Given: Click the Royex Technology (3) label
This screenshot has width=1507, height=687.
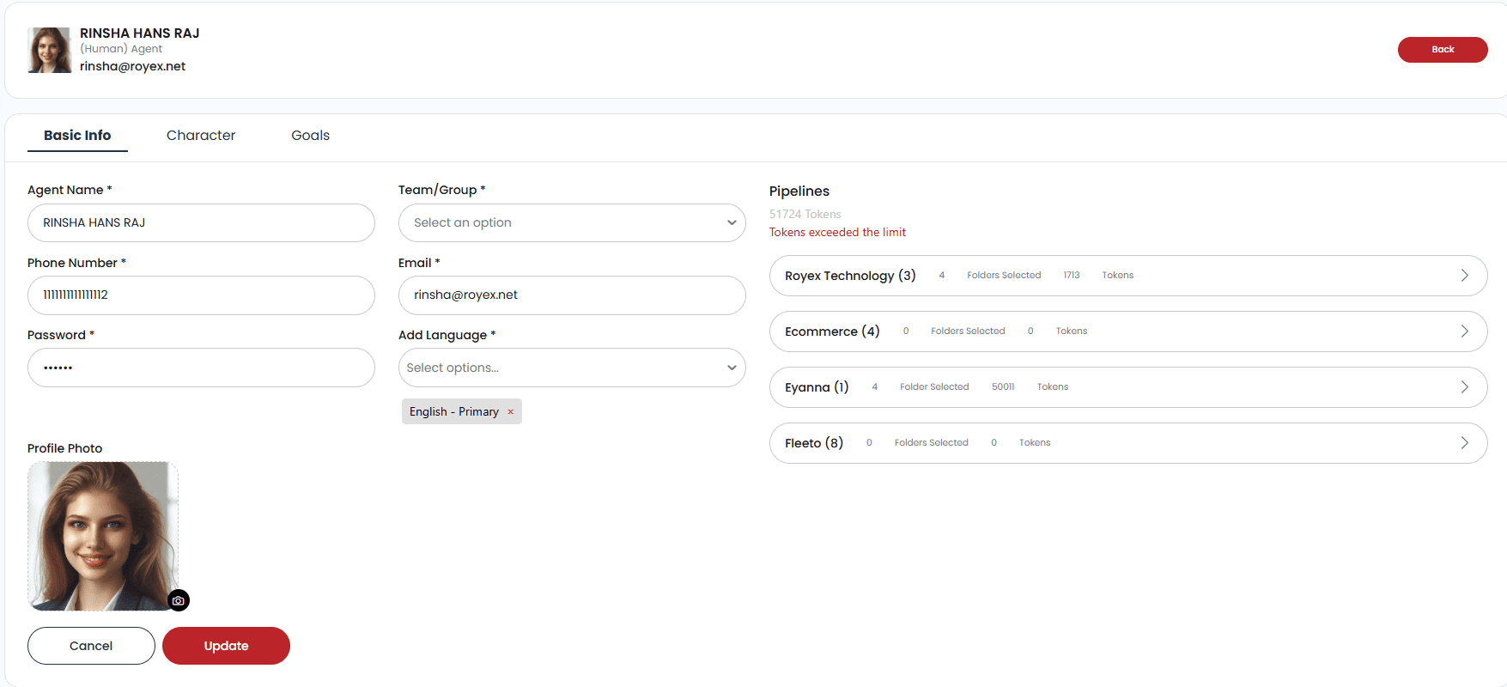Looking at the screenshot, I should (x=850, y=276).
